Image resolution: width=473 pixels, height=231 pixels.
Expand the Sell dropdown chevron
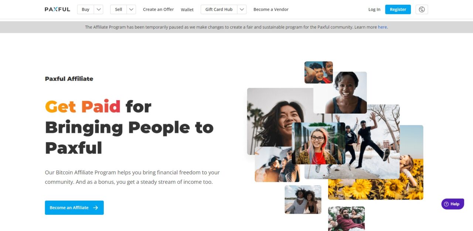(x=131, y=9)
